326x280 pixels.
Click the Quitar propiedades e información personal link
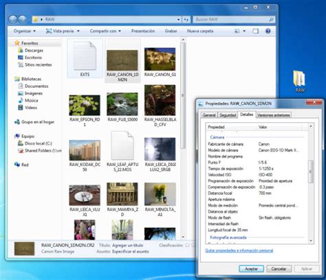click(x=239, y=250)
